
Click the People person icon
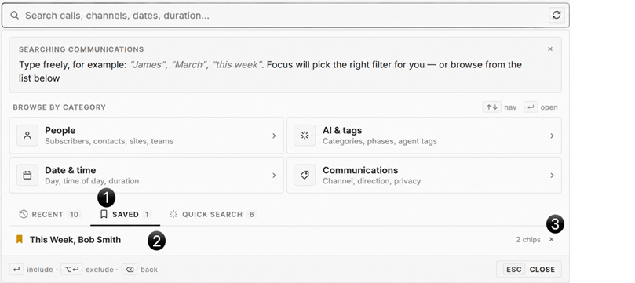coord(27,136)
